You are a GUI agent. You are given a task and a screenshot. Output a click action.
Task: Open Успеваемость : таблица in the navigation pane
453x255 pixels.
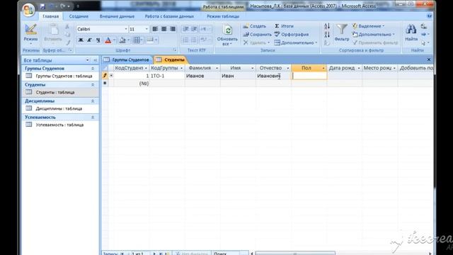coord(59,125)
